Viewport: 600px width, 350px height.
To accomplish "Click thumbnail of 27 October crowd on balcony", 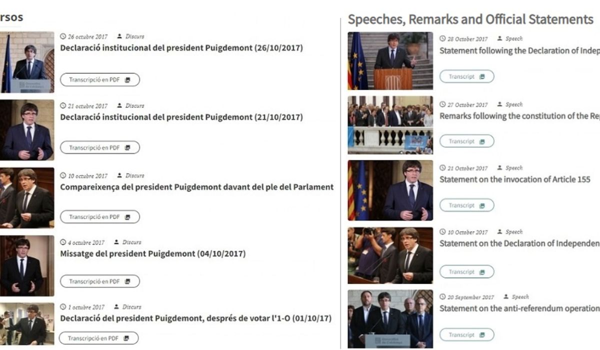I will 390,125.
